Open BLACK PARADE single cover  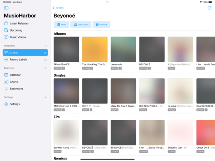[x=206, y=91]
